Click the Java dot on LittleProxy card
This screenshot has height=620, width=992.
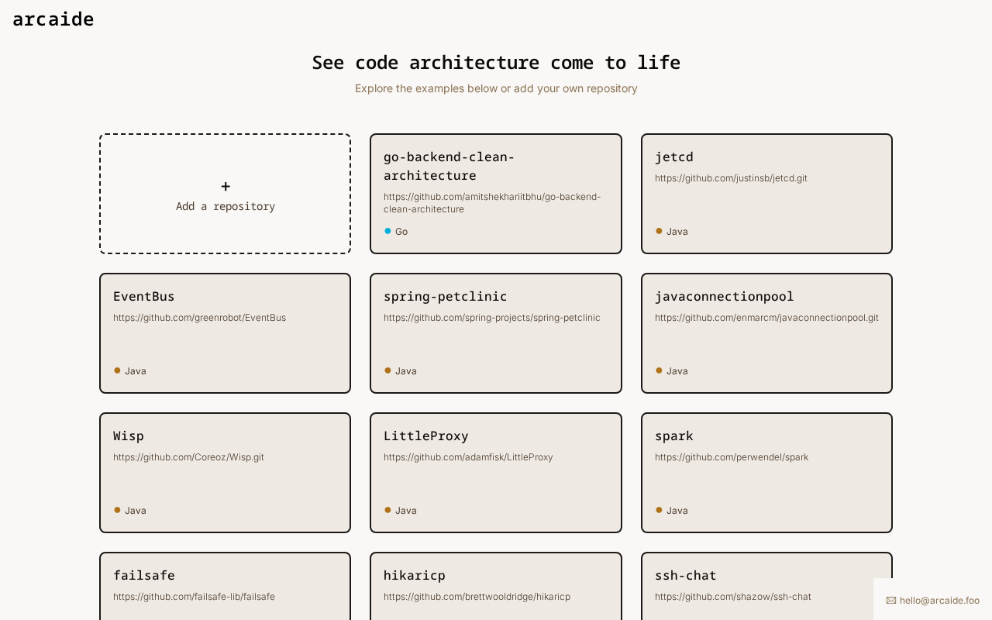(387, 510)
